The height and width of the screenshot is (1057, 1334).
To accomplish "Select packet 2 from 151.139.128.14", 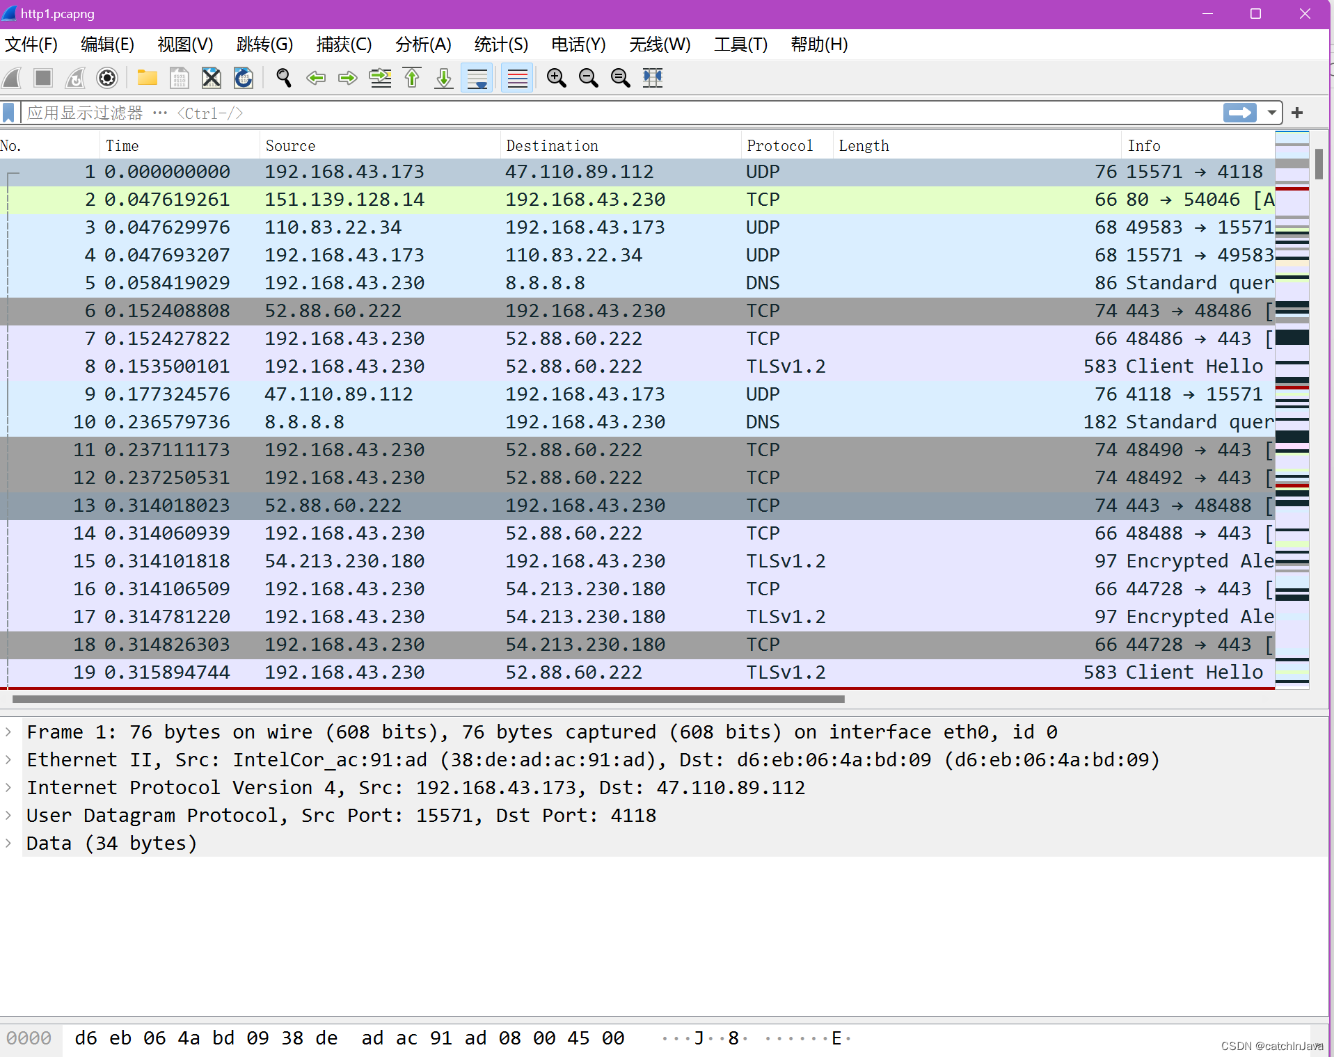I will (637, 200).
